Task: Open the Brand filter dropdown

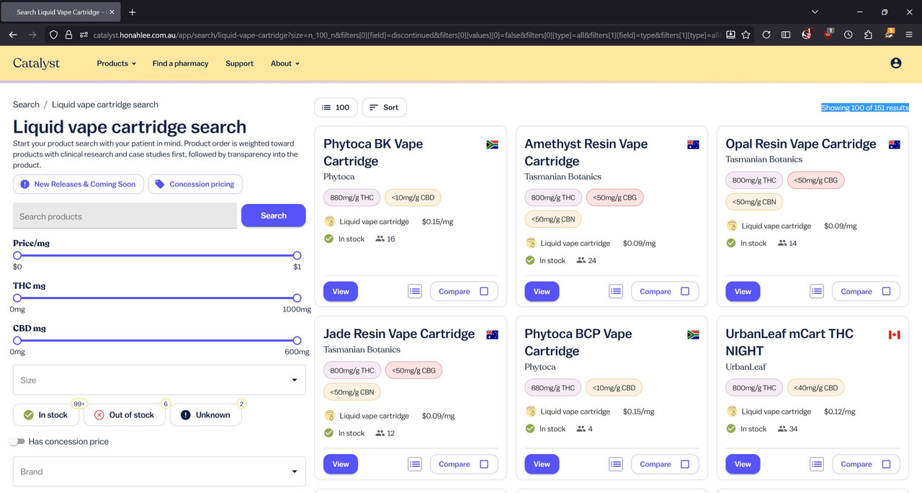Action: [159, 471]
